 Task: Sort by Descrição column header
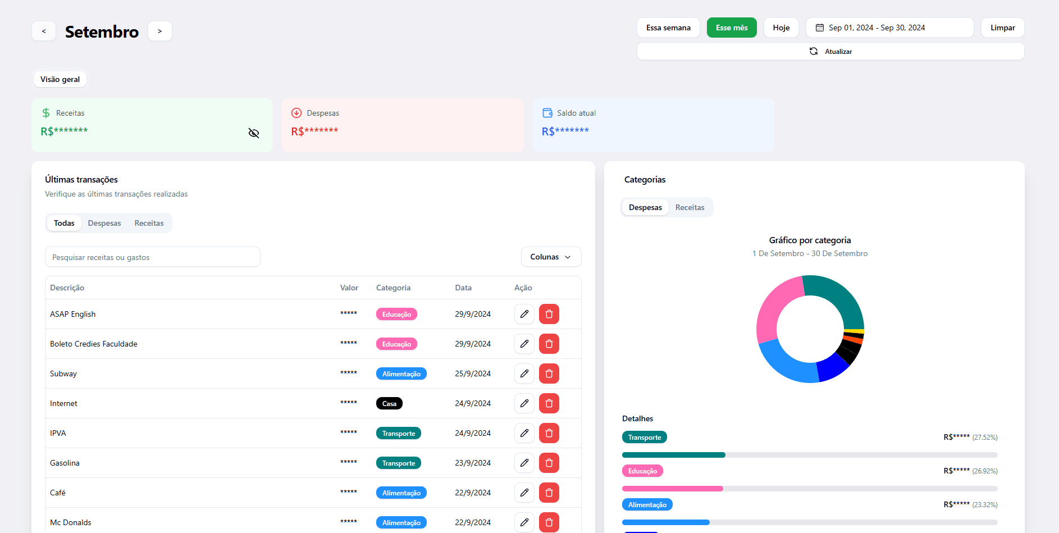[x=67, y=288]
